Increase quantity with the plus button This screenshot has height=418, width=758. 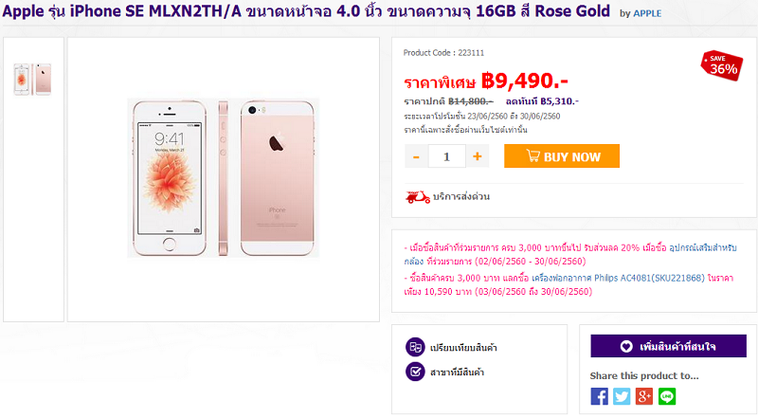(478, 156)
